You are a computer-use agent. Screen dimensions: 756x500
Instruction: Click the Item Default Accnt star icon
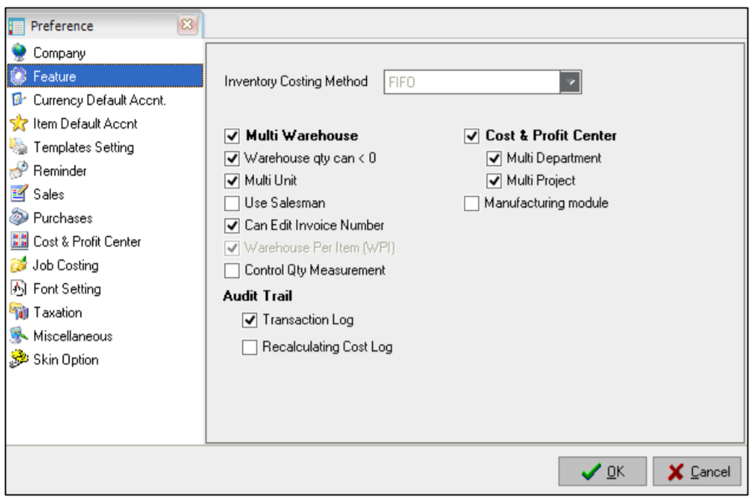pos(18,123)
